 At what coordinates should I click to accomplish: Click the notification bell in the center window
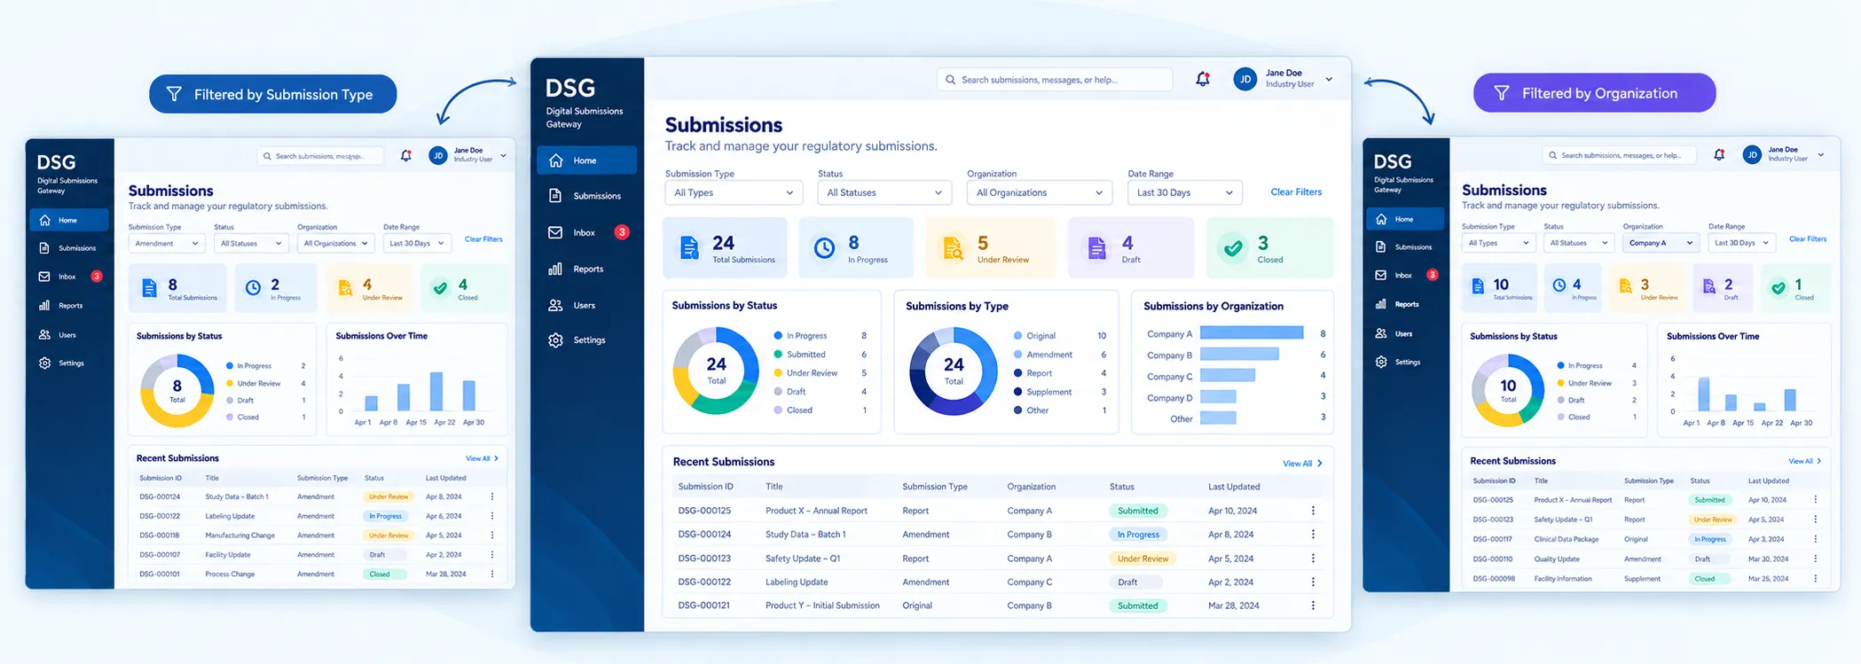tap(1203, 79)
